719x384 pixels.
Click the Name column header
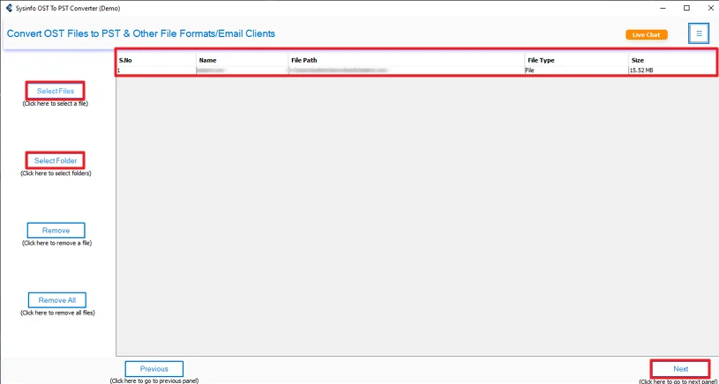pyautogui.click(x=242, y=60)
